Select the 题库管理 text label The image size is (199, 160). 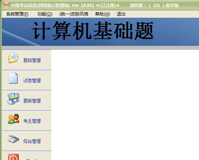point(32,101)
